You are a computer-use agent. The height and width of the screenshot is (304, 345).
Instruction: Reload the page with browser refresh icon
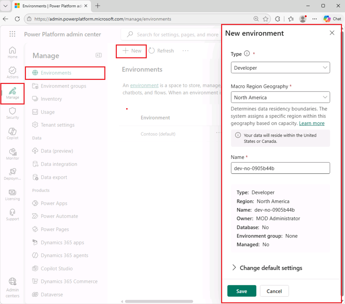pyautogui.click(x=17, y=19)
